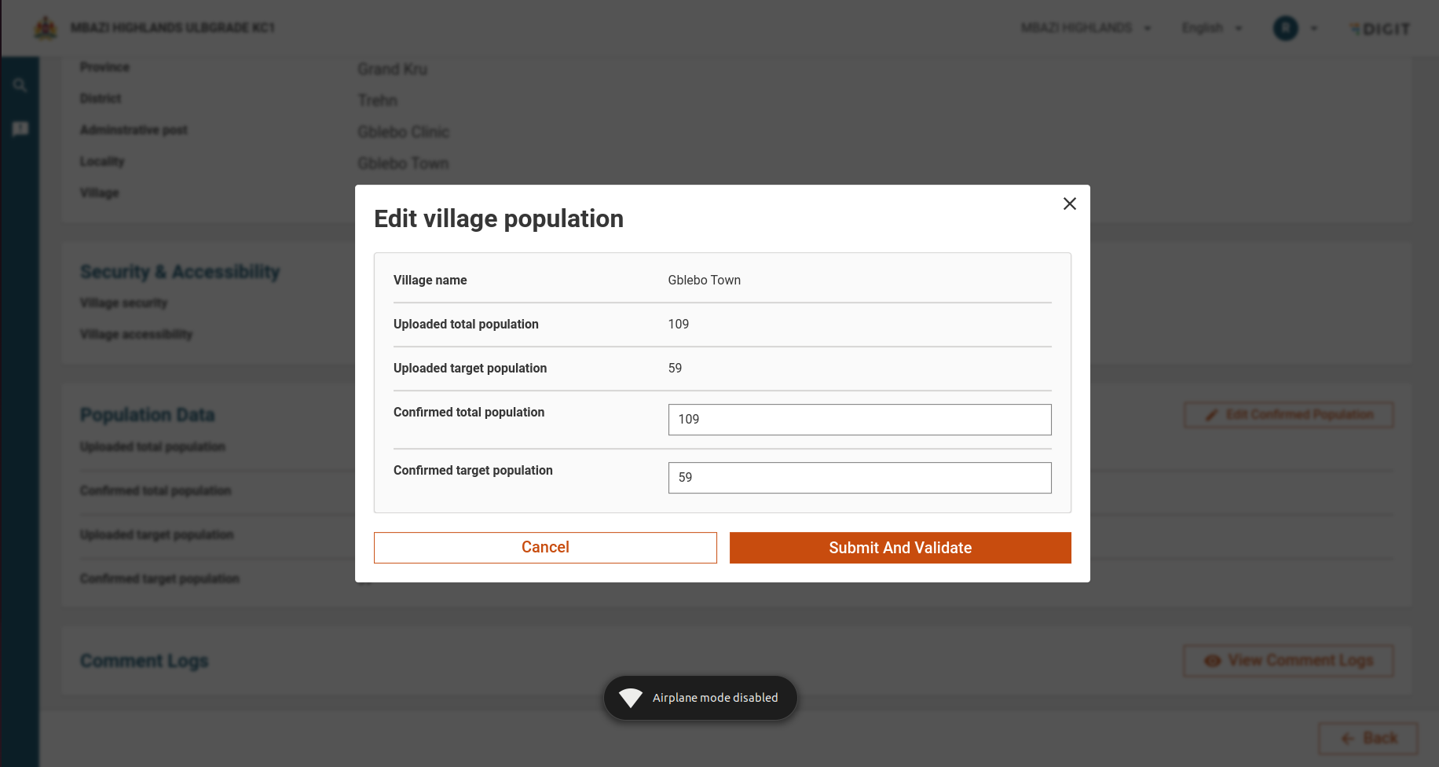Click the eye icon on View Comment Logs
1439x767 pixels.
point(1212,661)
